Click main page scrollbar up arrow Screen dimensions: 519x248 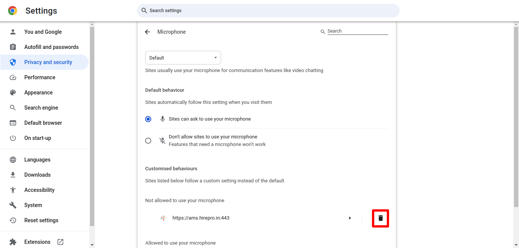[516, 24]
